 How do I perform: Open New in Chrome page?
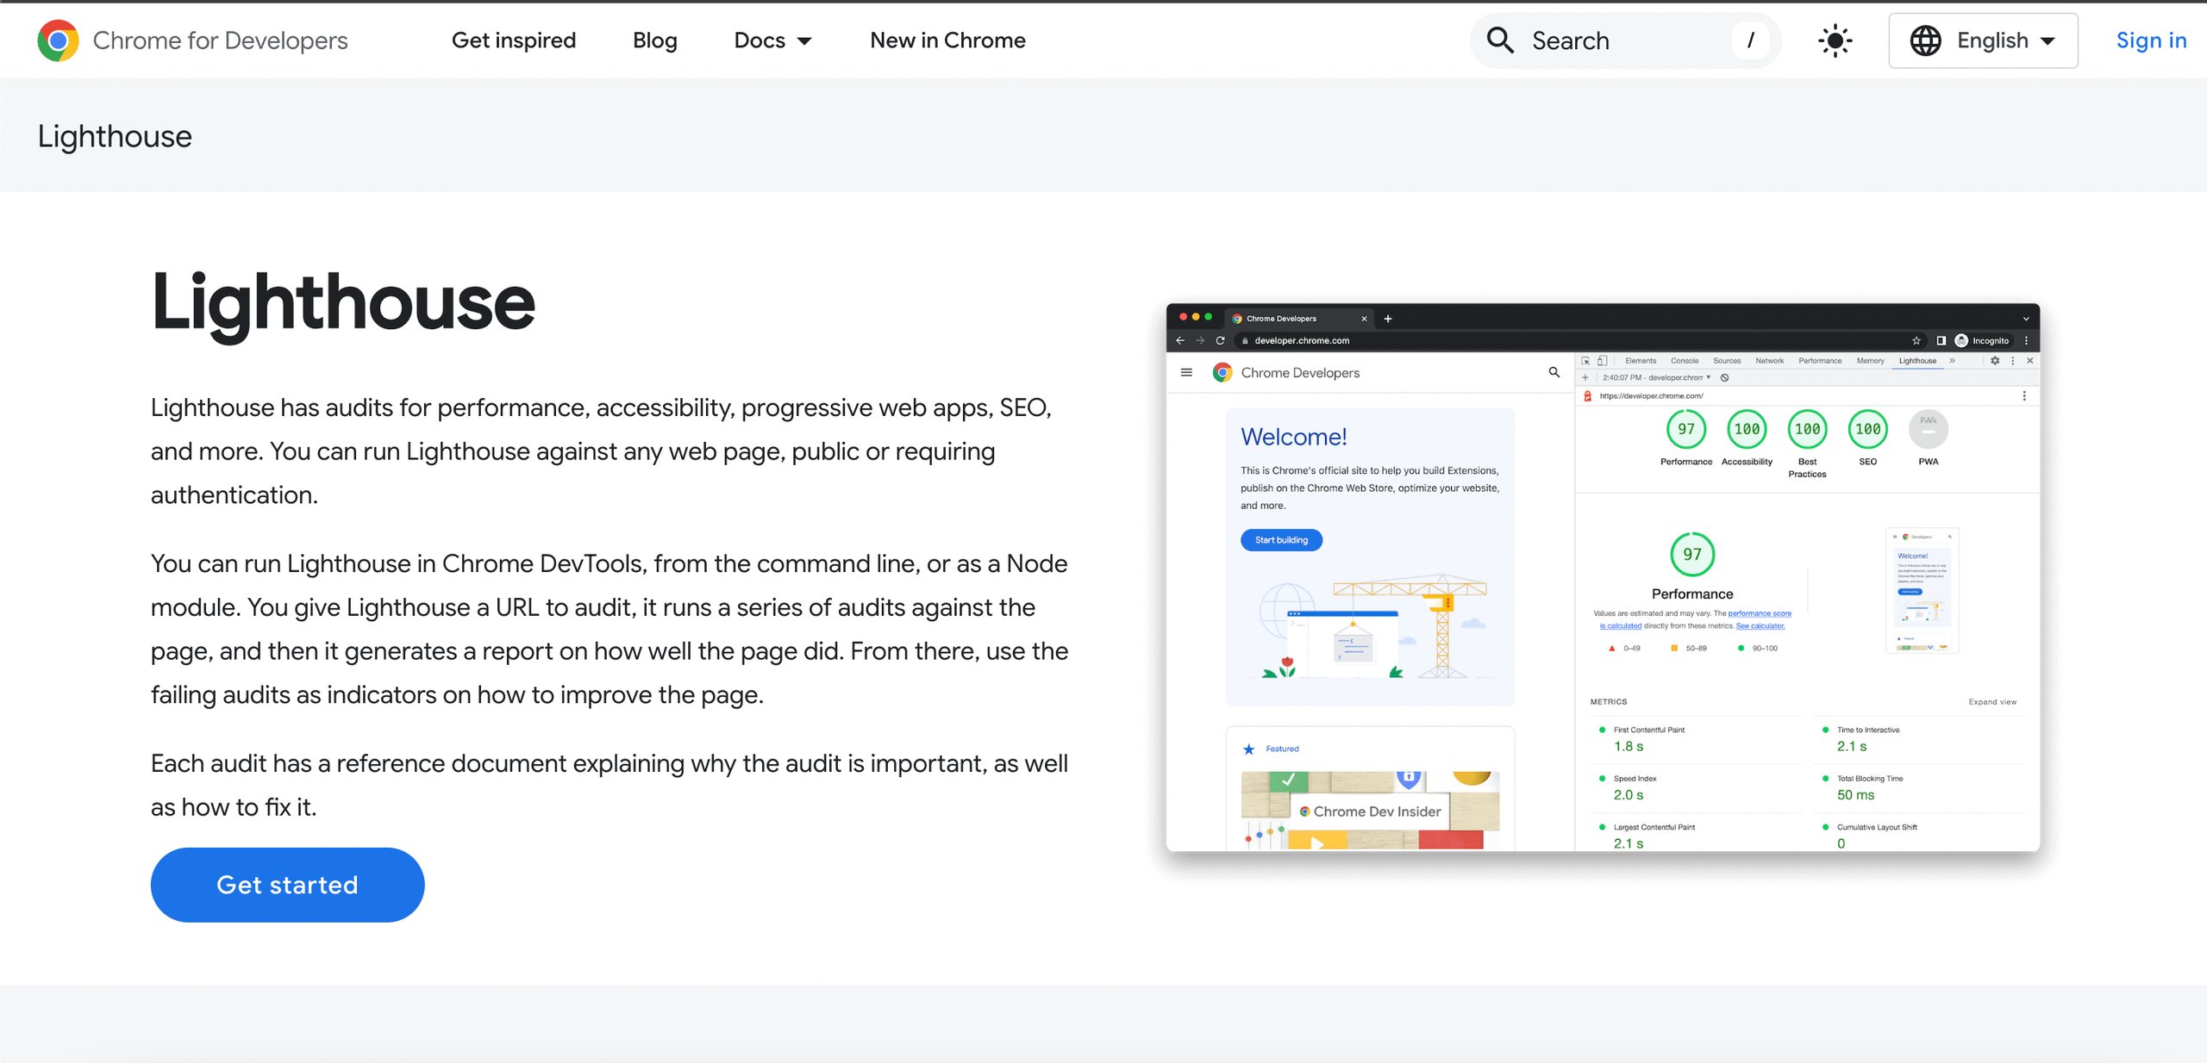coord(947,40)
